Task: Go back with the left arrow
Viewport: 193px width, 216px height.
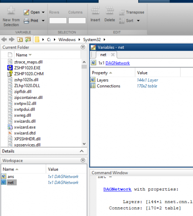Action: 4,39
